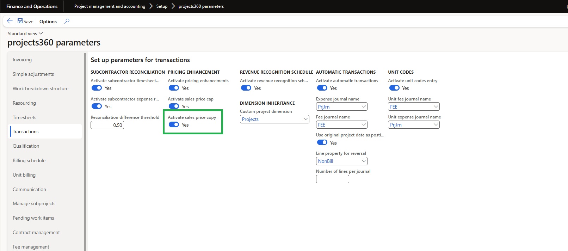Toggle Activate revenue recognition schedule switch

pos(246,88)
